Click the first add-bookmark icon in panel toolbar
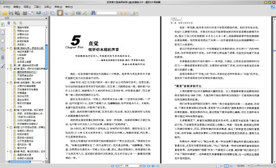The height and width of the screenshot is (168, 276). coord(15,23)
